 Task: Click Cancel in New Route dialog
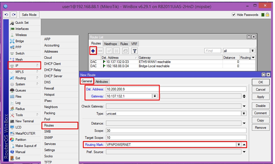pyautogui.click(x=261, y=90)
